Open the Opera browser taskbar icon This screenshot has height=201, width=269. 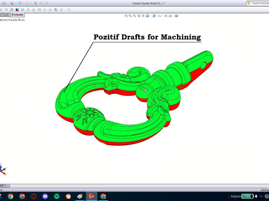(34, 196)
